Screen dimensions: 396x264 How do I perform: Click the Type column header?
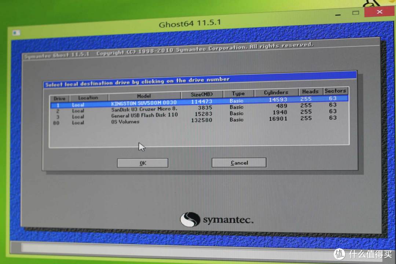pos(238,93)
